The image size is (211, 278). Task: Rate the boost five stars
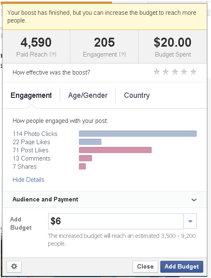pyautogui.click(x=193, y=72)
